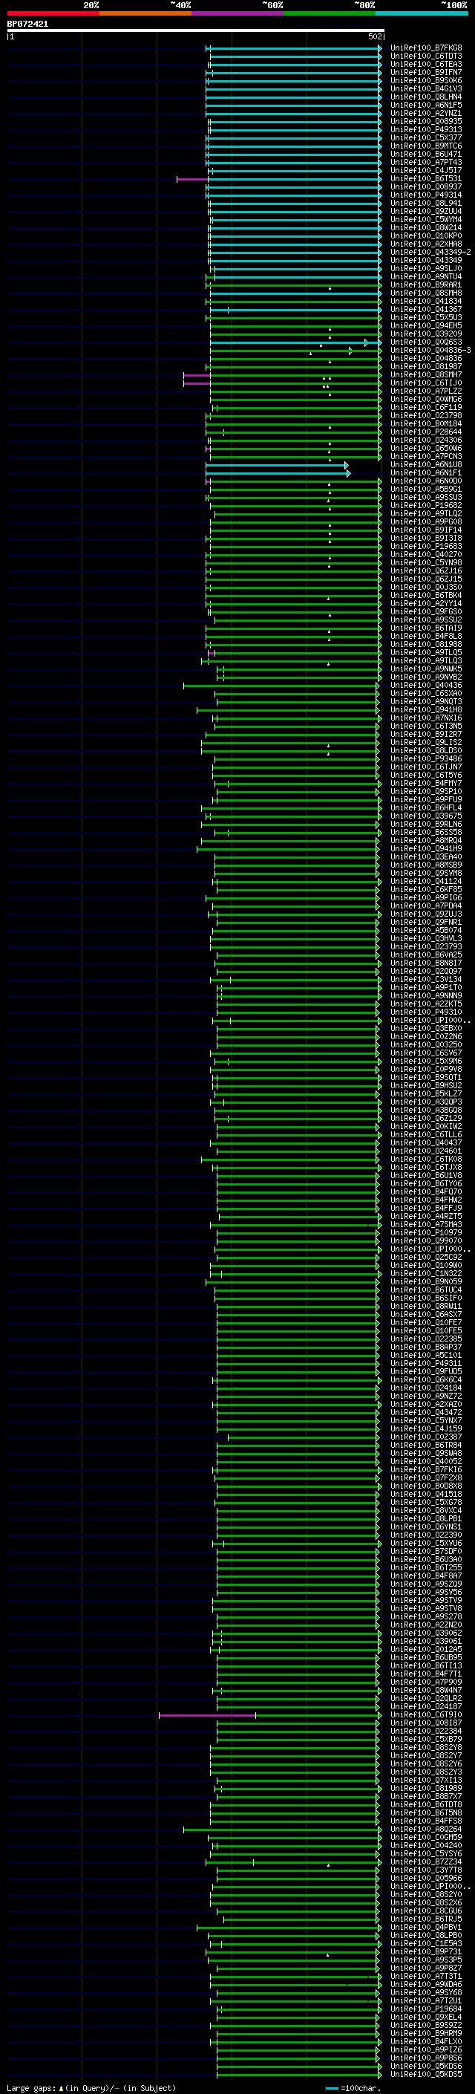The width and height of the screenshot is (475, 2094).
Task: Click hit label UniRef100_O24306
Action: [426, 440]
